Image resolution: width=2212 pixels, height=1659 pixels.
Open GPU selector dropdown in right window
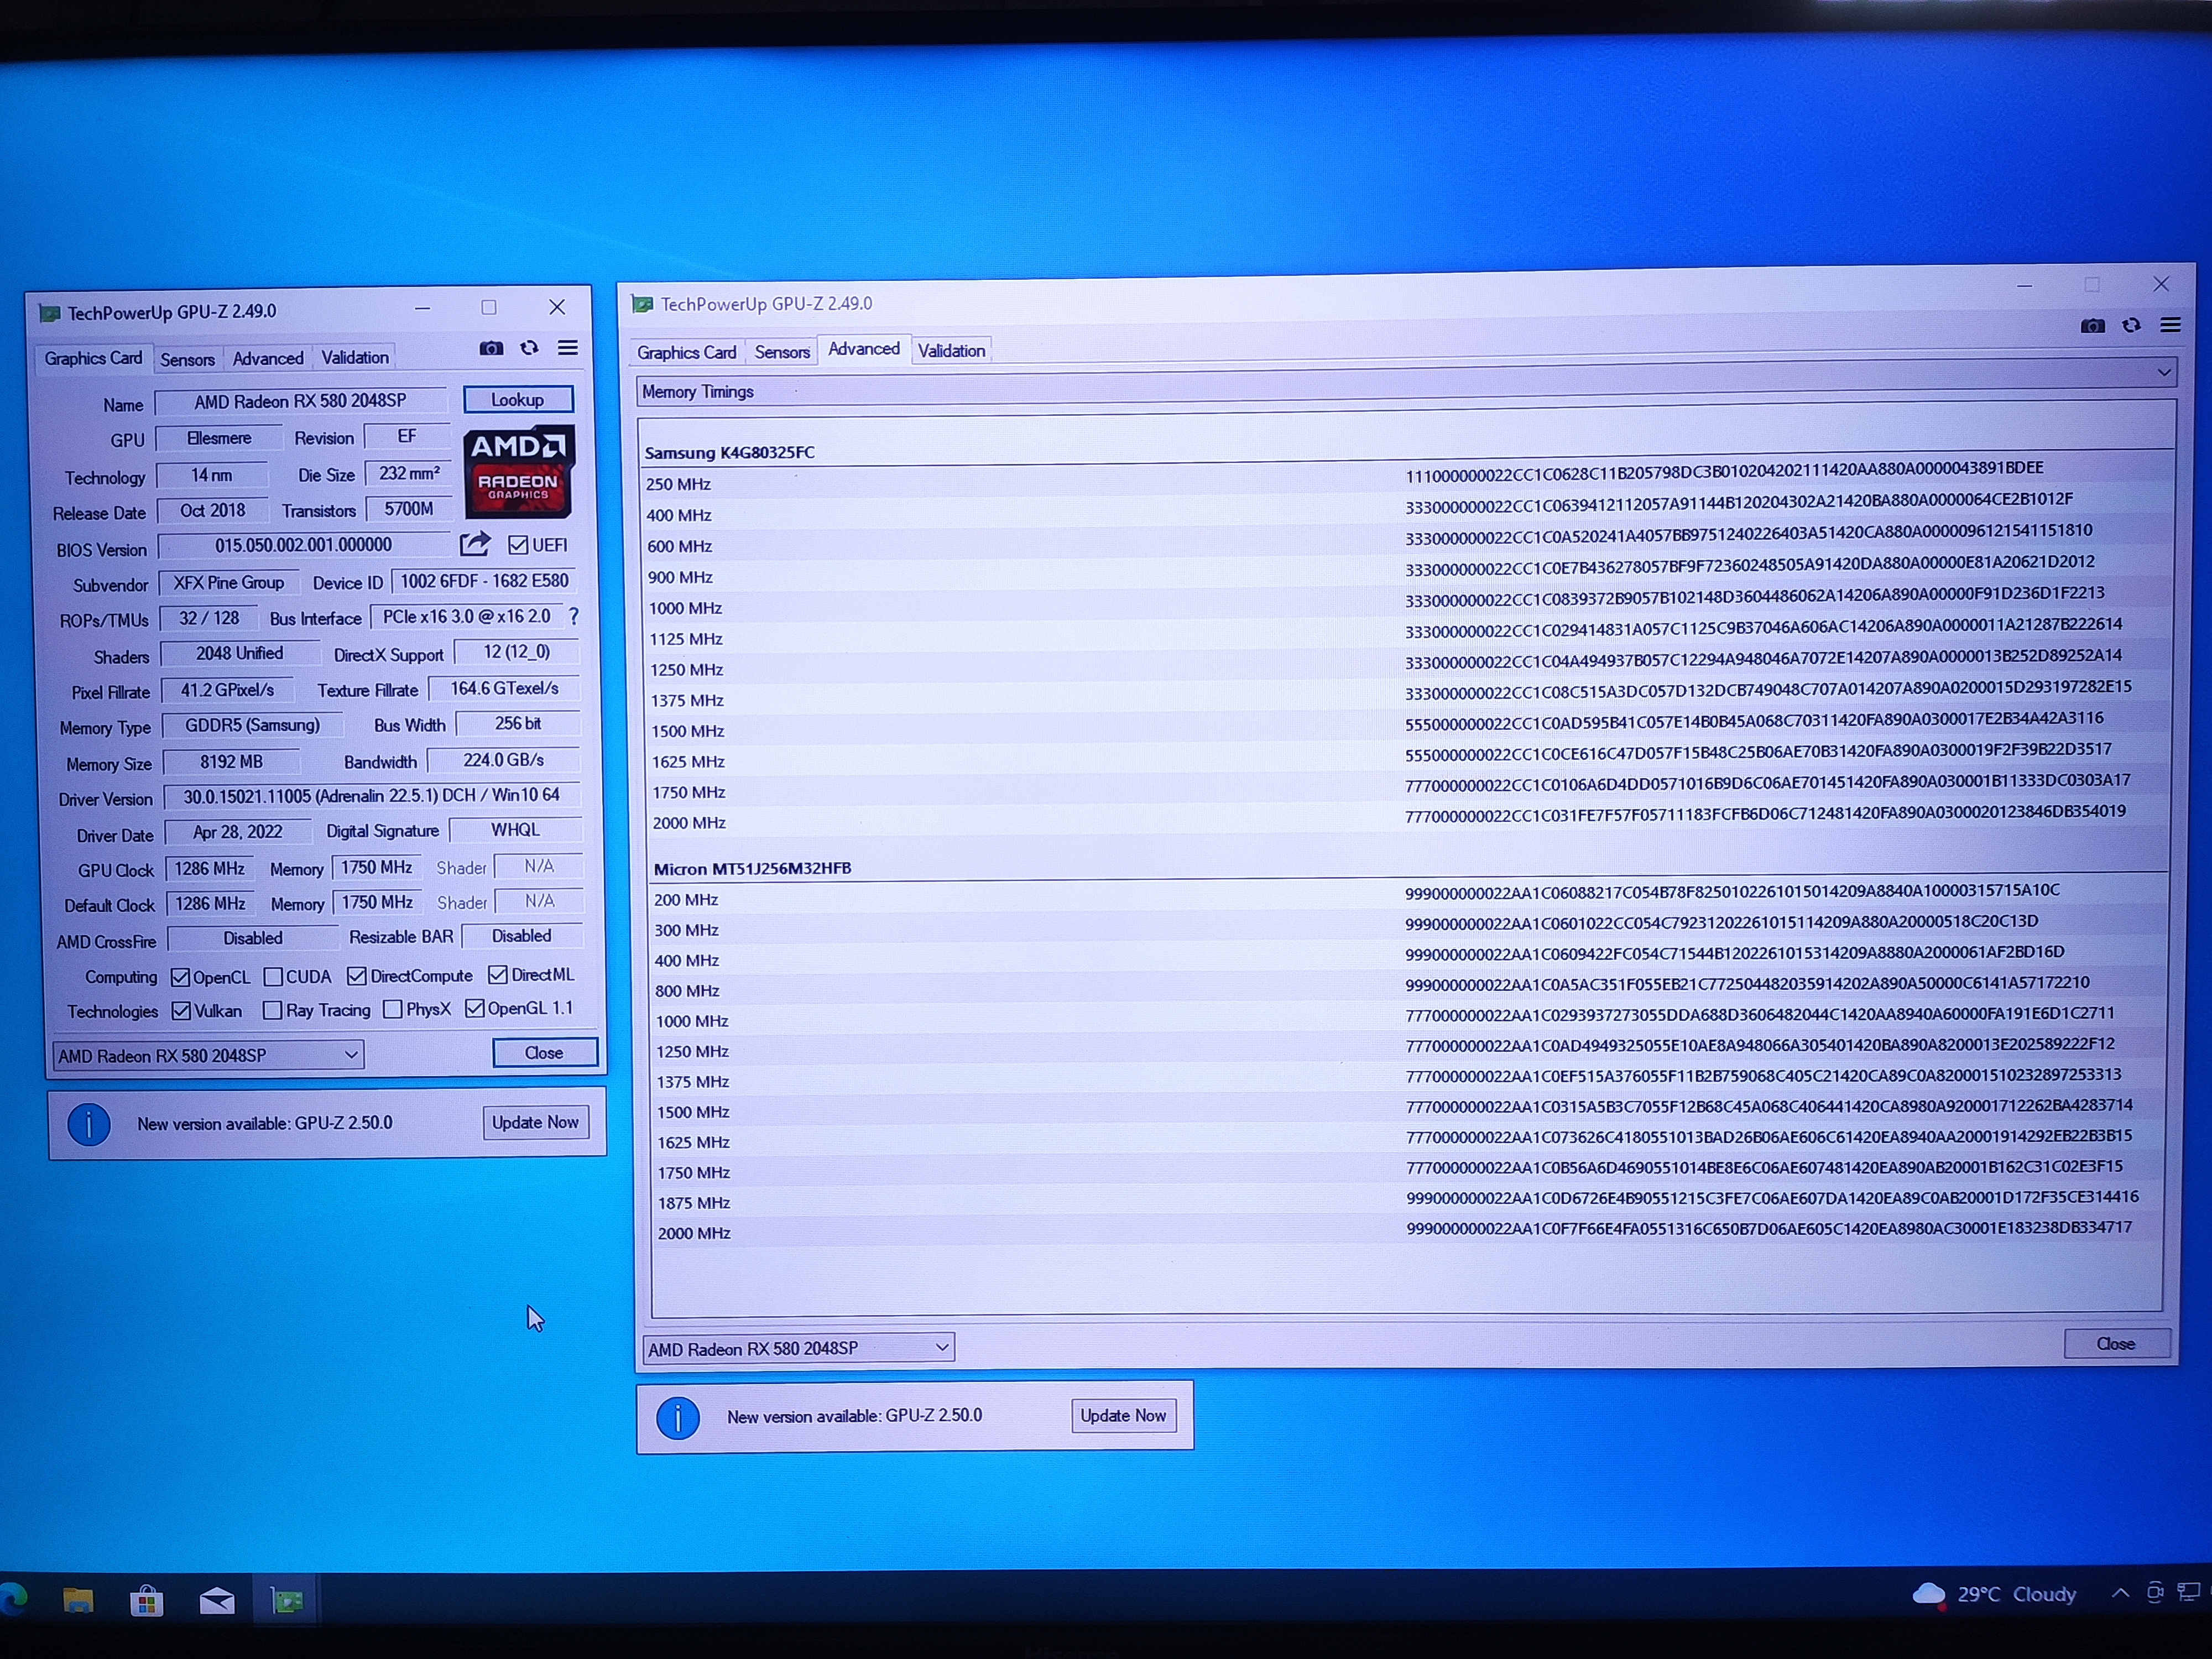(798, 1348)
